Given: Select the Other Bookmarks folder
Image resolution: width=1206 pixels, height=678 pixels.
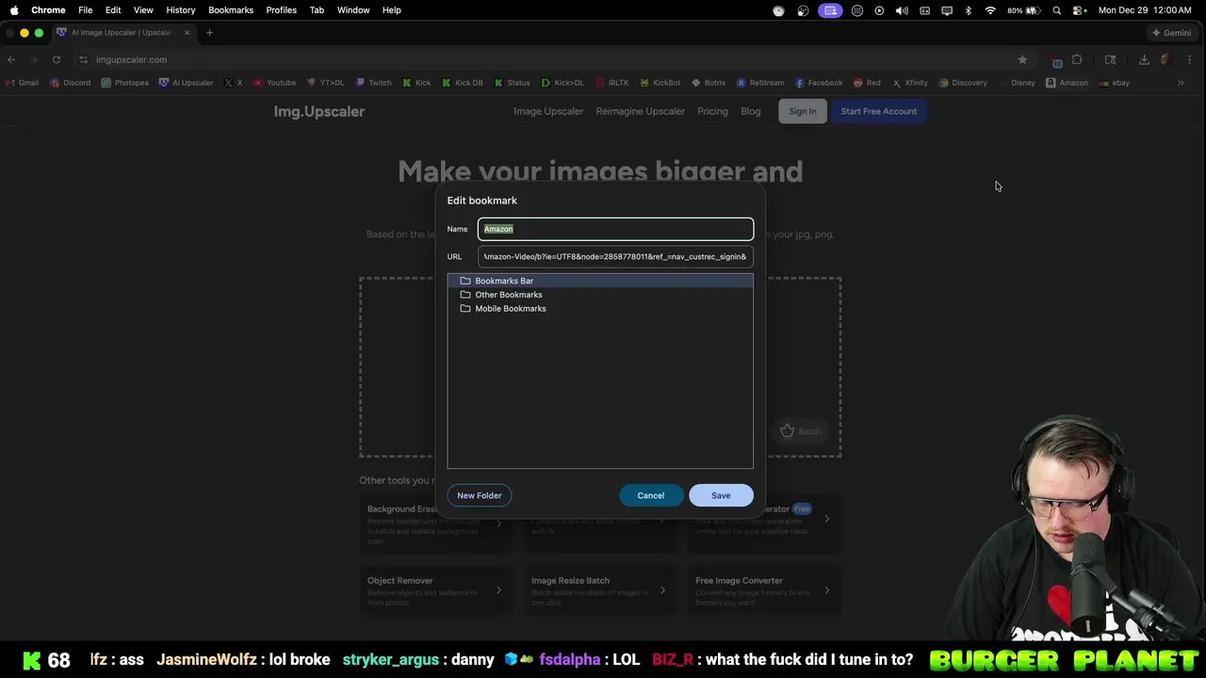Looking at the screenshot, I should [x=600, y=295].
